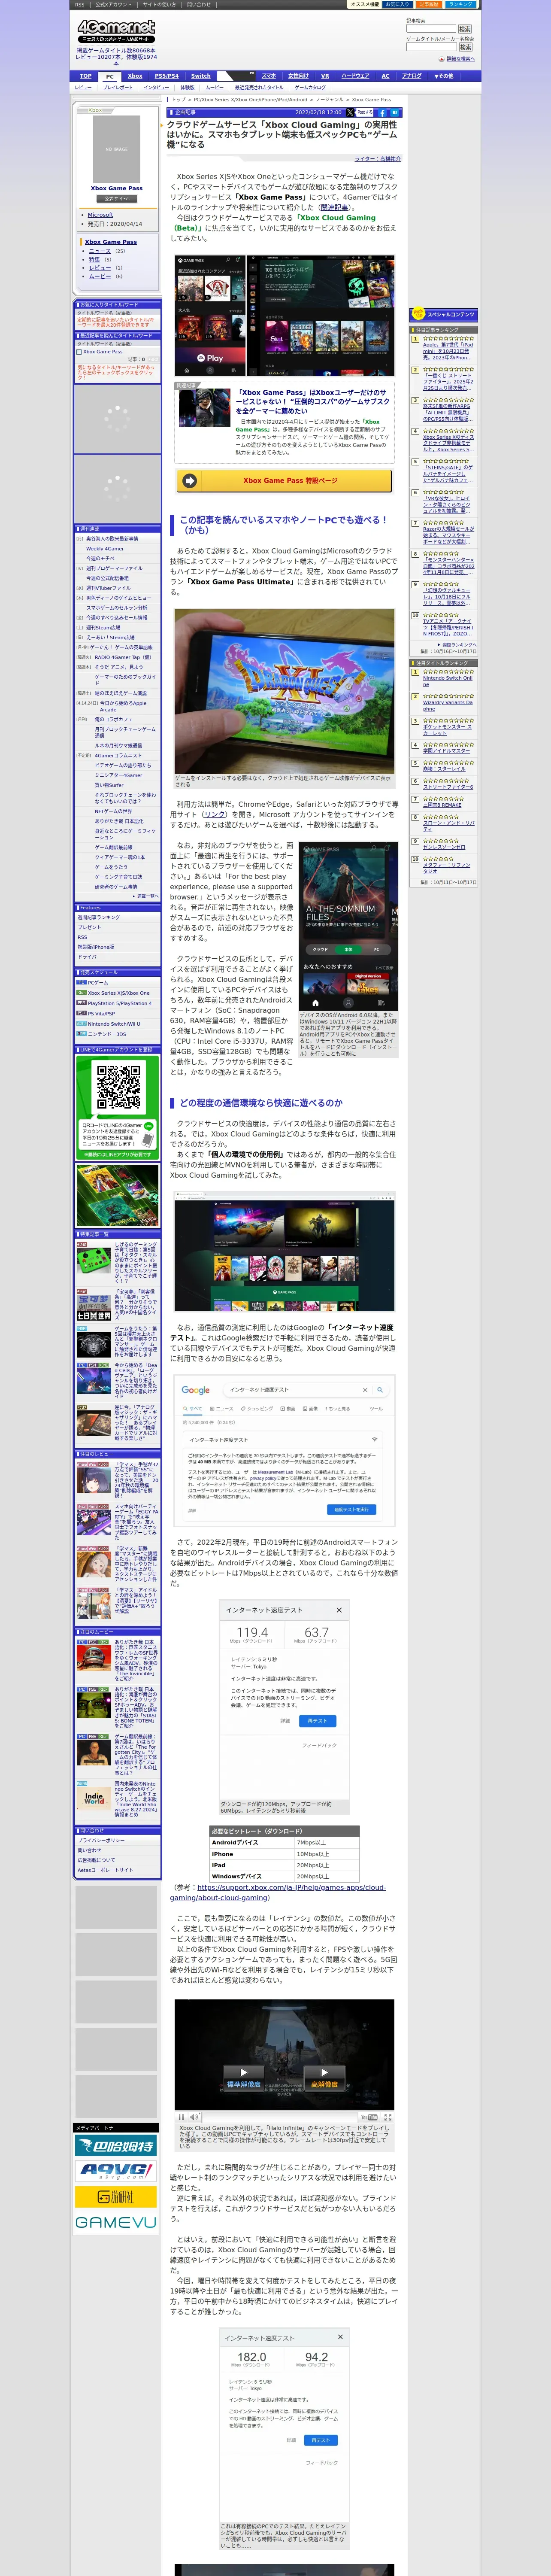
Task: Open video on YouTube via logo
Action: tap(369, 2117)
